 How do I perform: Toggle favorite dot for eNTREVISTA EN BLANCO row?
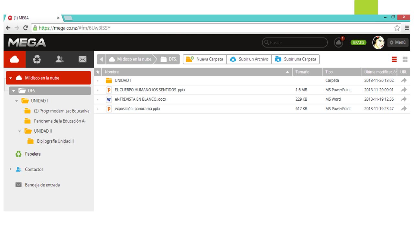pyautogui.click(x=98, y=100)
